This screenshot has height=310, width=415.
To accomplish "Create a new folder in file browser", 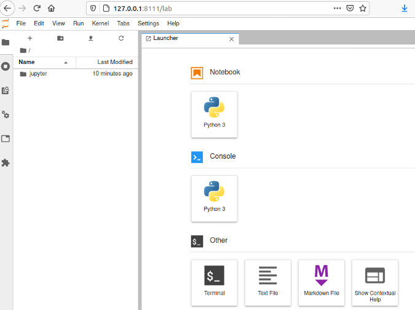I will [x=60, y=38].
